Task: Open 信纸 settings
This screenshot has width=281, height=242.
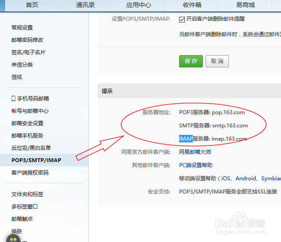Action: (x=17, y=77)
